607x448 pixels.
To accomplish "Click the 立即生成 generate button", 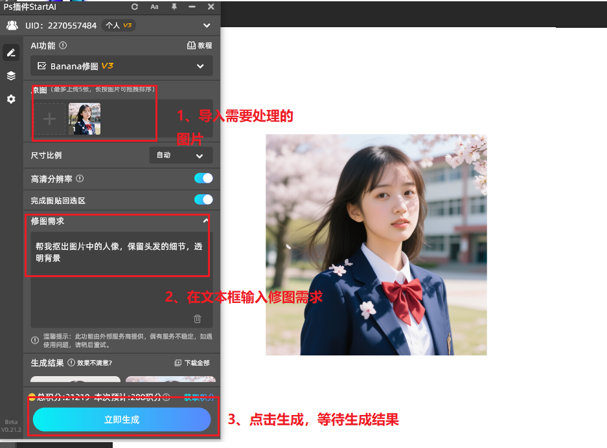I will tap(121, 420).
